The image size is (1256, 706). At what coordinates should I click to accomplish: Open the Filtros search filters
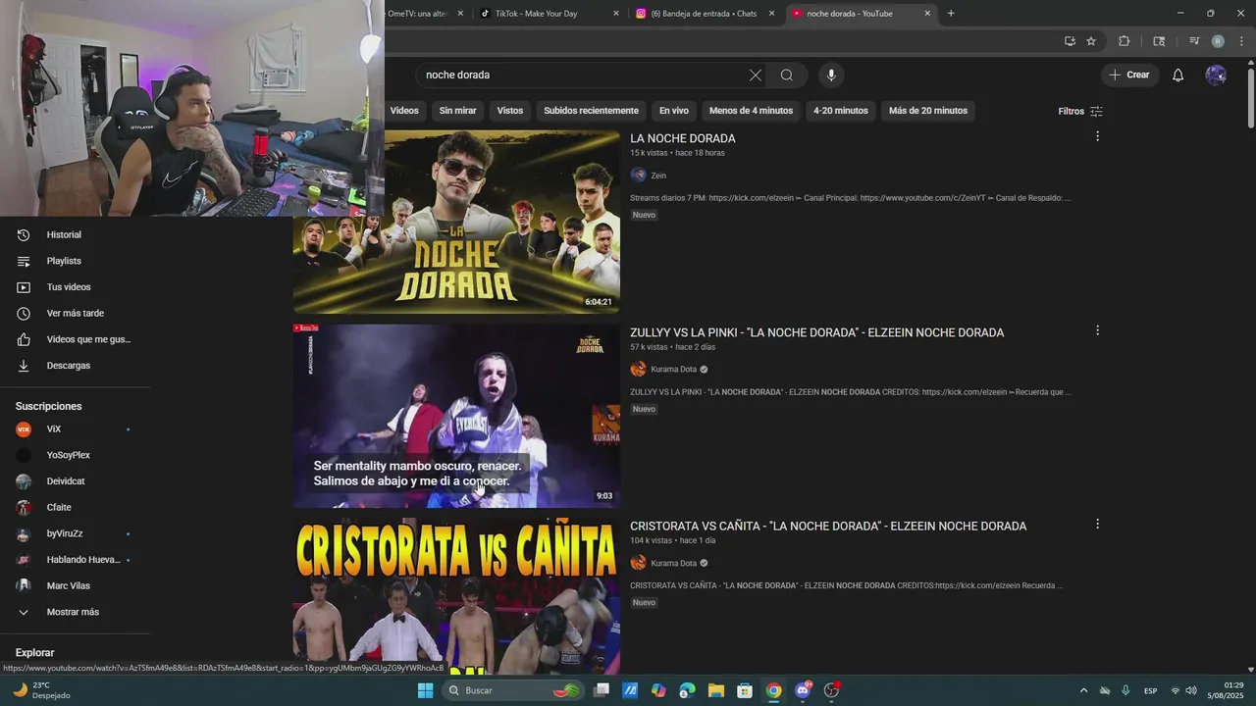(x=1080, y=111)
